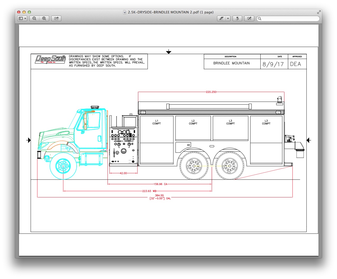This screenshot has height=279, width=337.
Task: Click the L1 COMPT compartment label
Action: (156, 122)
